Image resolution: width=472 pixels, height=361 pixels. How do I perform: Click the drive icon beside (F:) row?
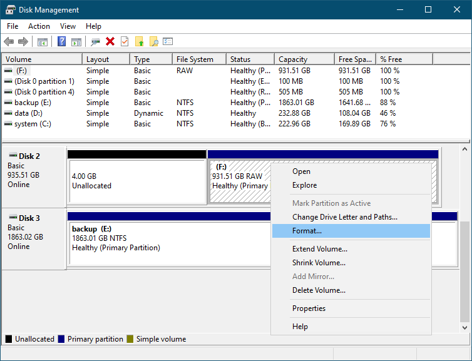coord(8,71)
